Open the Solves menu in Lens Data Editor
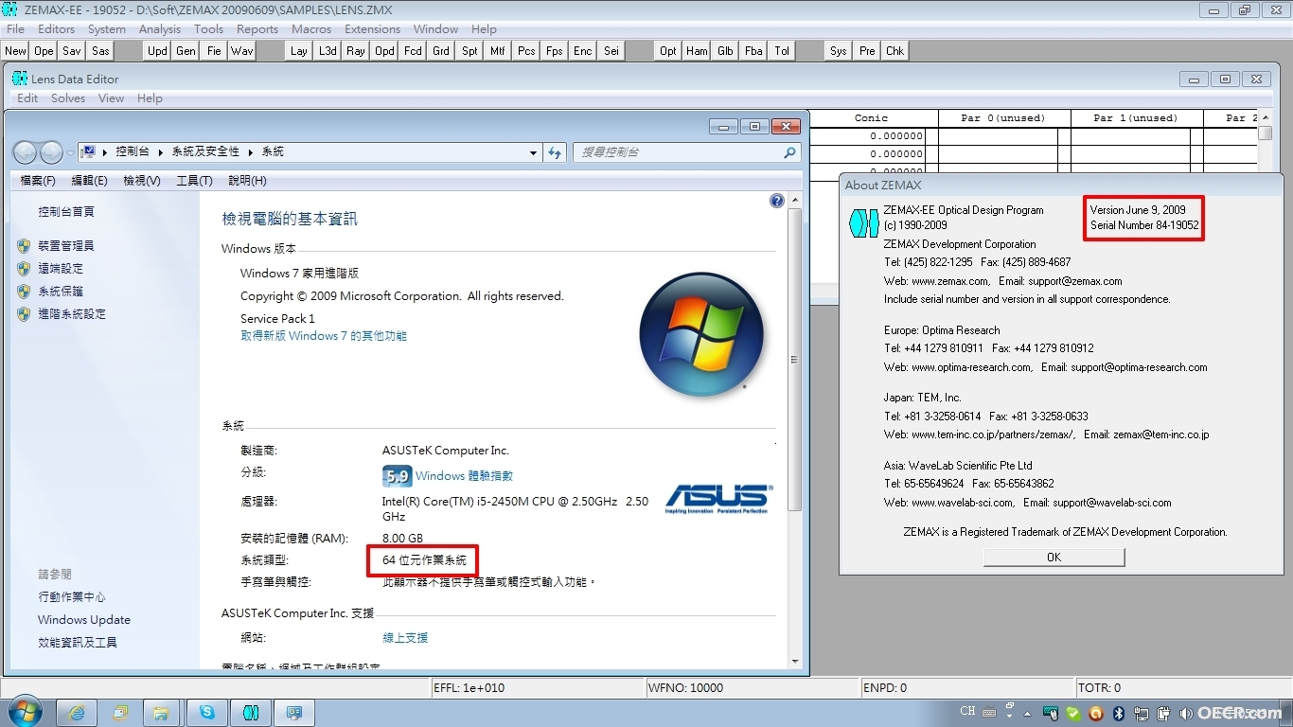The width and height of the screenshot is (1293, 727). tap(68, 98)
